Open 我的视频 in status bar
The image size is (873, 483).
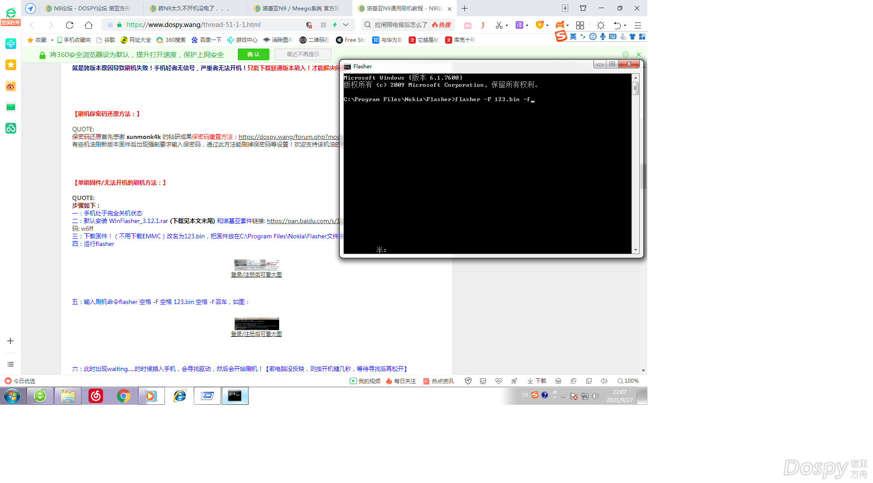[365, 381]
